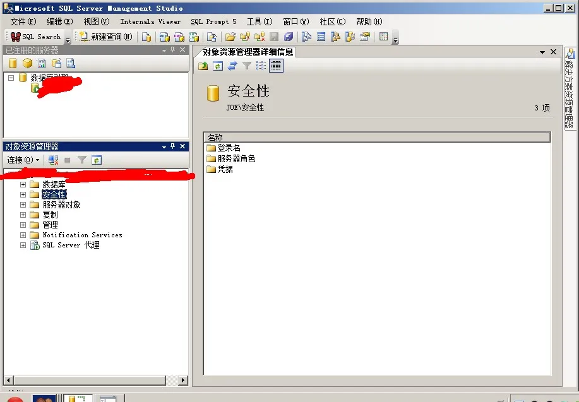
Task: Start a SQL Server Compact query
Action: pos(212,37)
